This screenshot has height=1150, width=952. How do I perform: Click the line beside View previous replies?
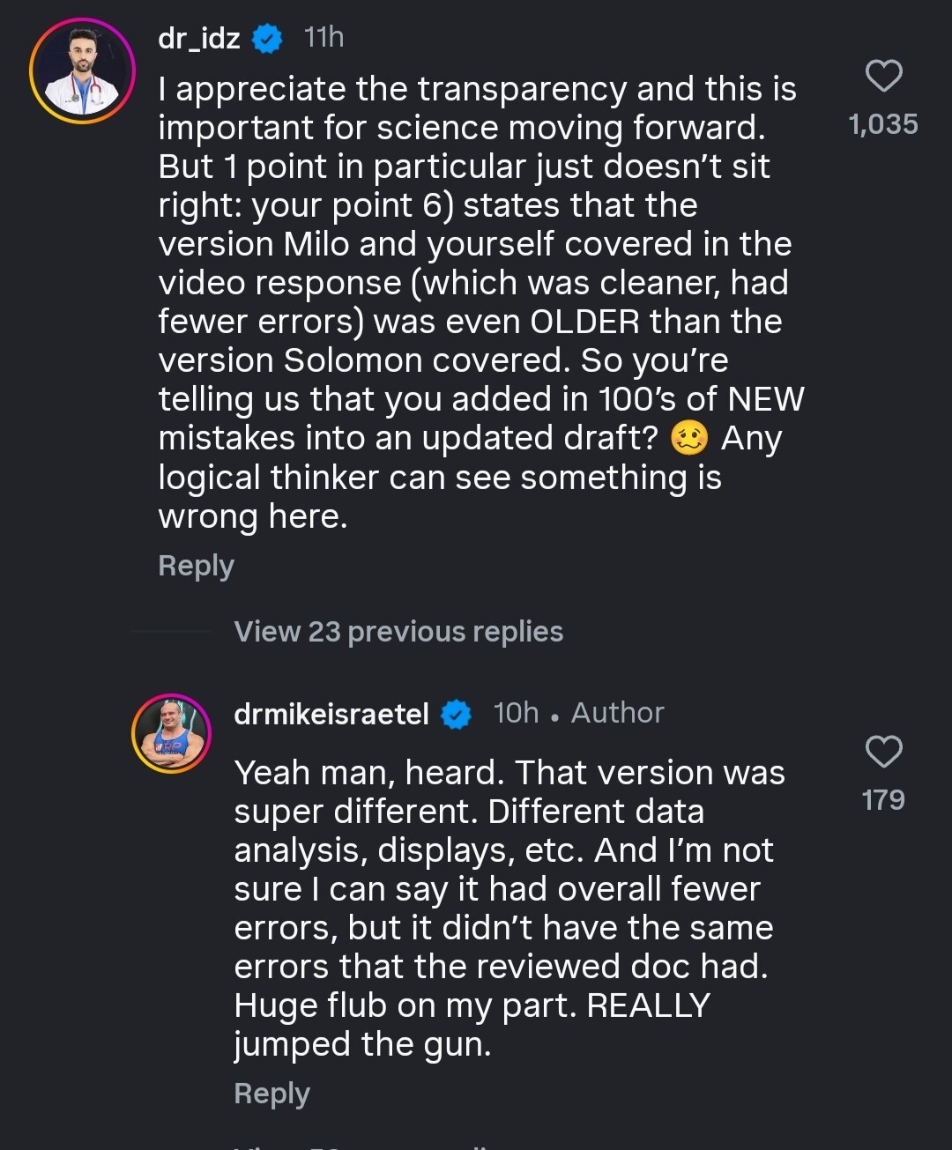[x=172, y=632]
